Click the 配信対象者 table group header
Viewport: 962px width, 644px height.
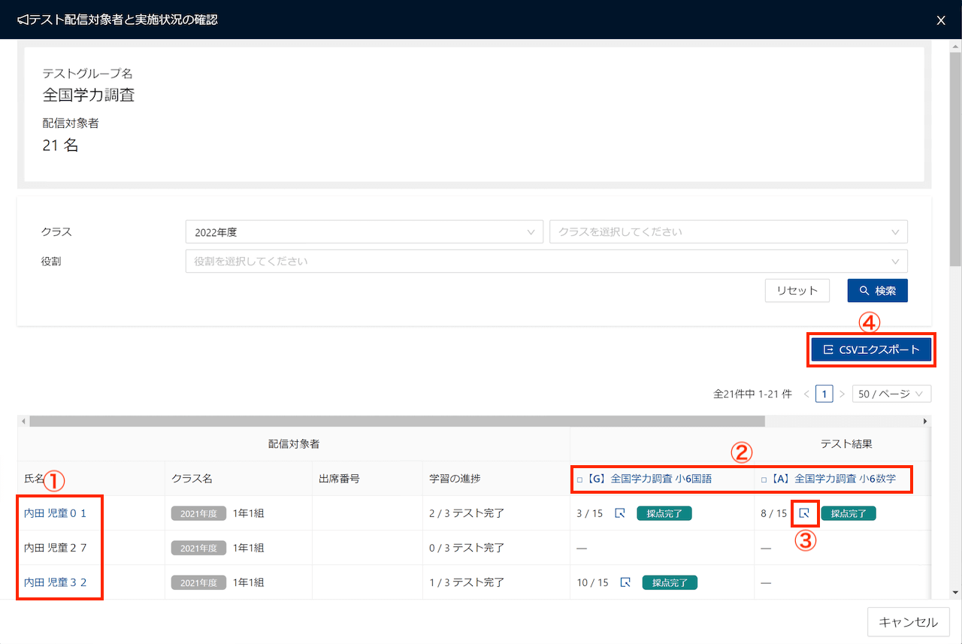294,444
